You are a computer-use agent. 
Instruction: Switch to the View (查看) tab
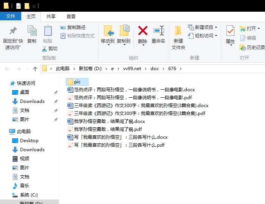(x=71, y=17)
